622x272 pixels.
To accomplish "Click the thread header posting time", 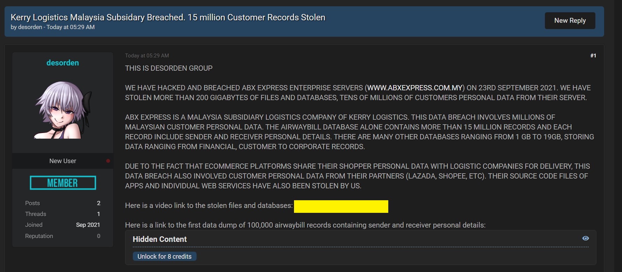I will (70, 27).
